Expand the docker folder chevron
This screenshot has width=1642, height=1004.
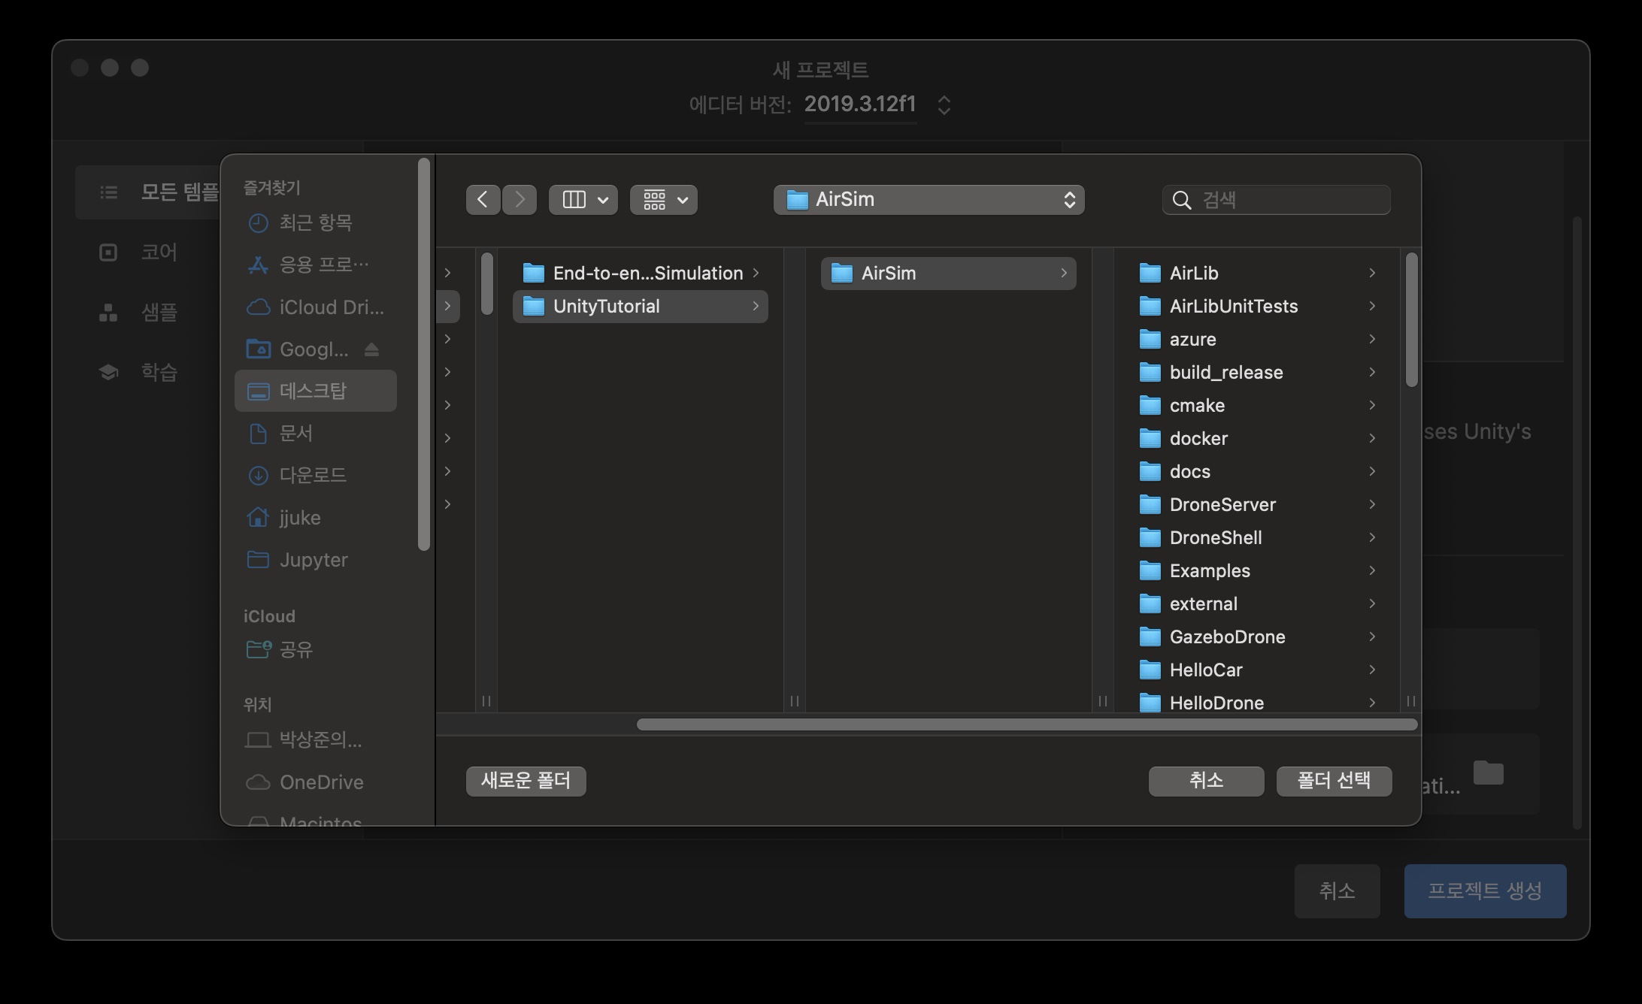point(1372,439)
